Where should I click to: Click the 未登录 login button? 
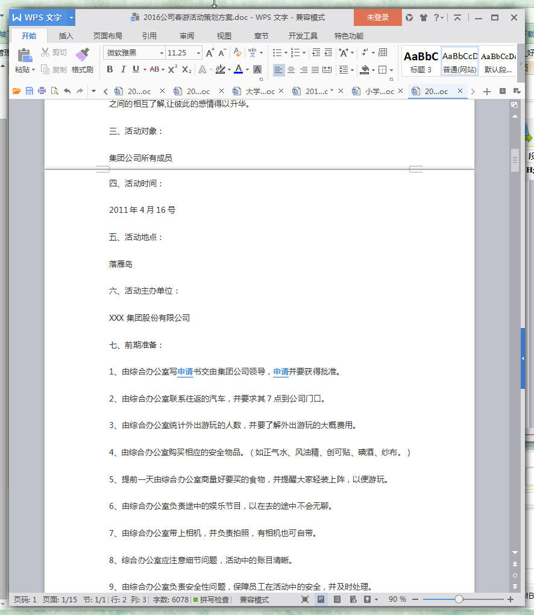(377, 17)
